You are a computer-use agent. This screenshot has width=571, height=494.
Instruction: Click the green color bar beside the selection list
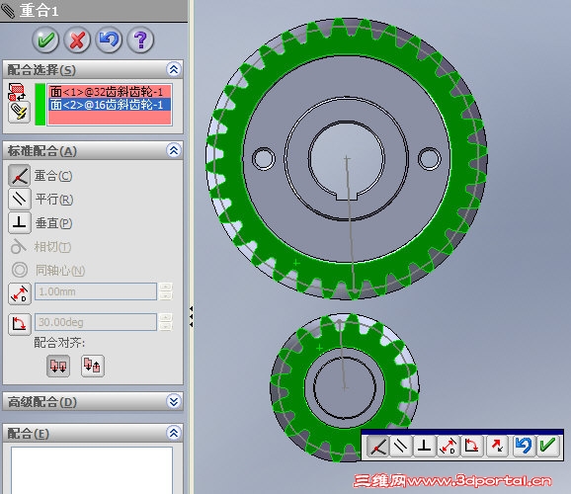coord(41,104)
